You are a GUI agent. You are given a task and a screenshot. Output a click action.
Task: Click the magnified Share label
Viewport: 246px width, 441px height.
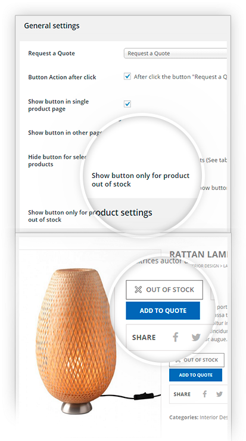click(x=144, y=337)
